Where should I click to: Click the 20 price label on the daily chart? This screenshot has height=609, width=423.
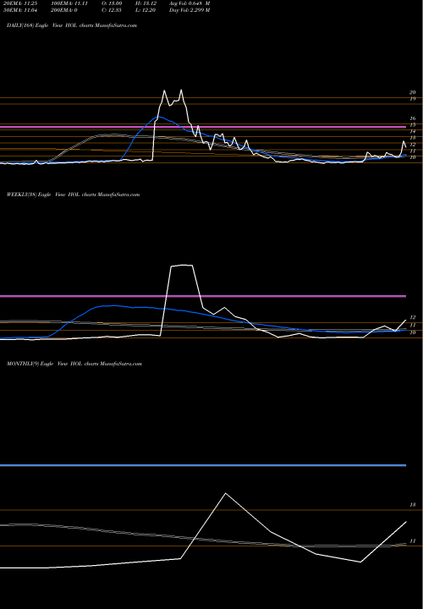click(x=413, y=92)
